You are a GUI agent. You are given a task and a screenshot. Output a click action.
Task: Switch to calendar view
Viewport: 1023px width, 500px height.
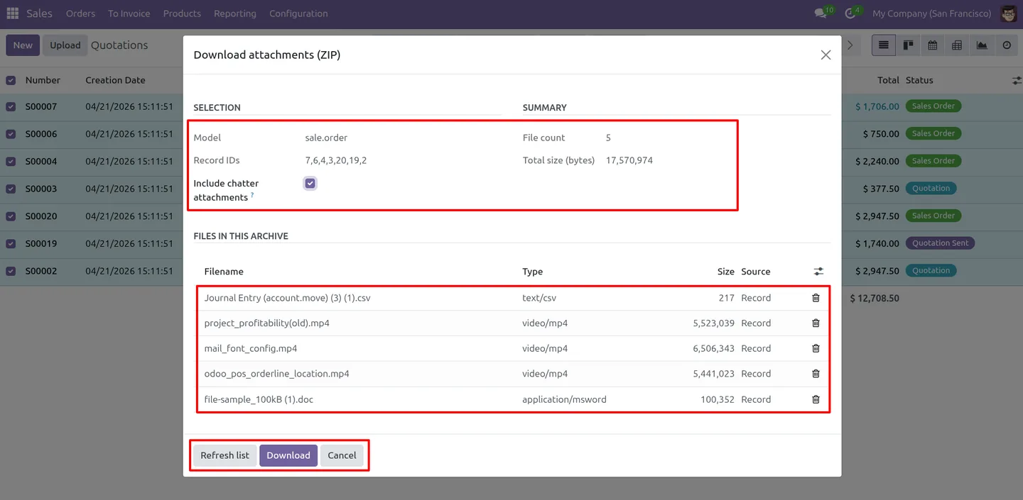click(933, 45)
